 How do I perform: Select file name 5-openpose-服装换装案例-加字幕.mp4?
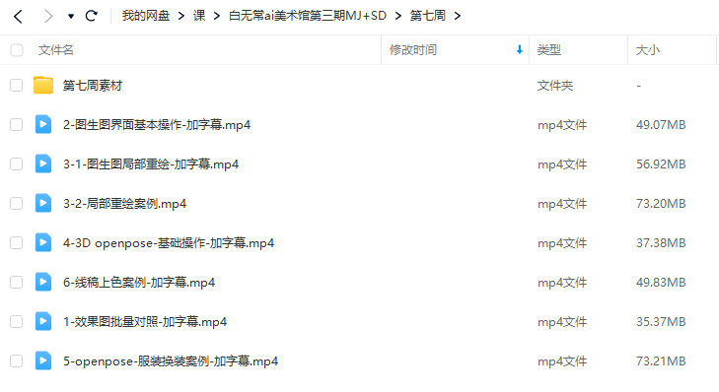pyautogui.click(x=171, y=361)
